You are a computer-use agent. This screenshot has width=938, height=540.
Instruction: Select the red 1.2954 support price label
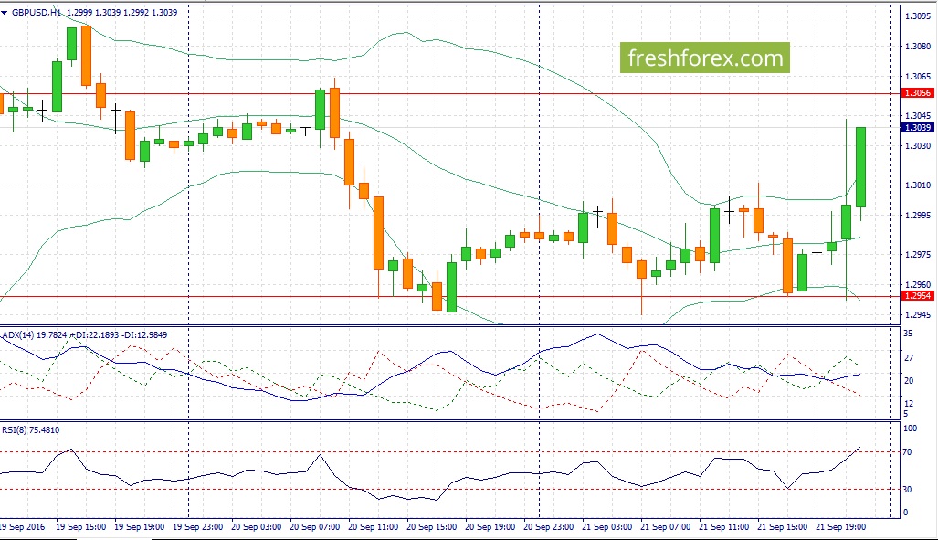[917, 296]
